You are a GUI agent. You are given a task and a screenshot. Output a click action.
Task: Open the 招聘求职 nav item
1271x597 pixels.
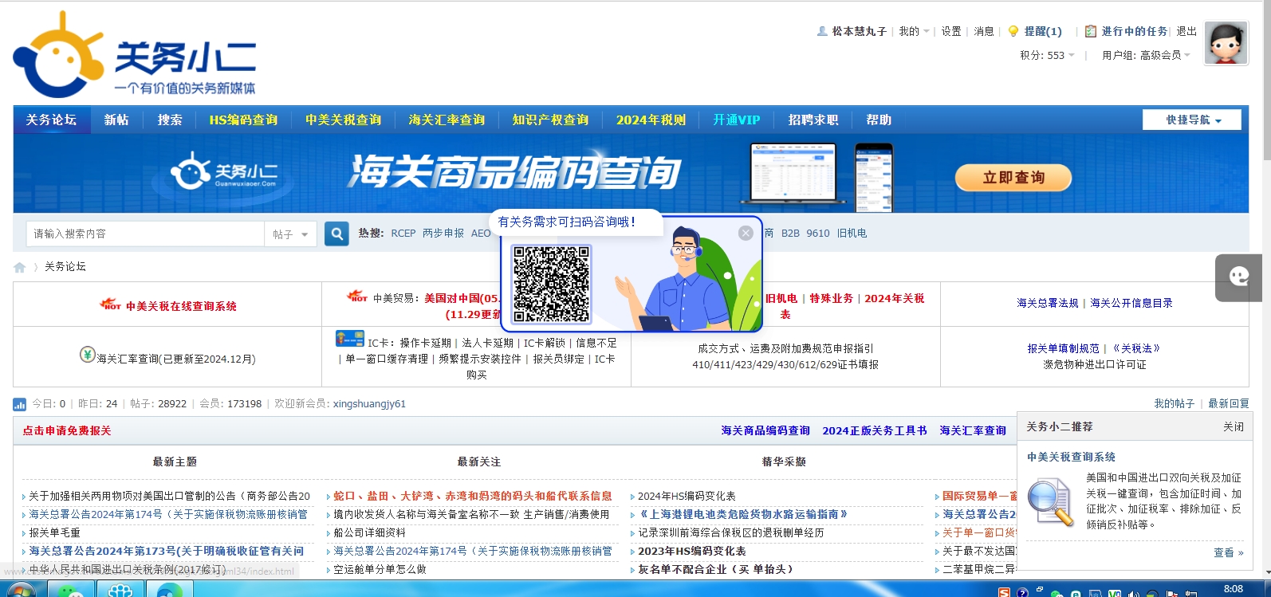pyautogui.click(x=813, y=120)
